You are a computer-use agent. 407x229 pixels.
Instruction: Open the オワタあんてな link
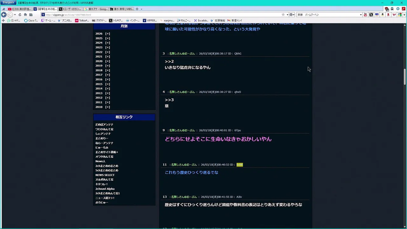[x=104, y=157]
